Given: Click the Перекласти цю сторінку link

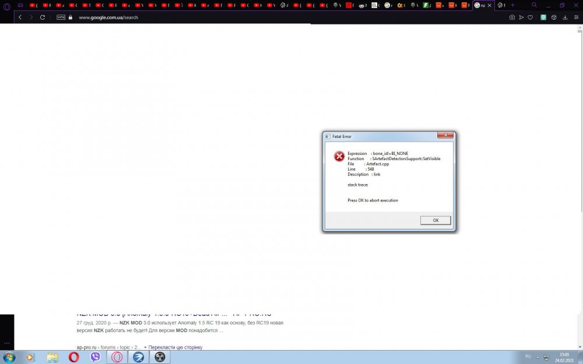Looking at the screenshot, I should pyautogui.click(x=175, y=347).
